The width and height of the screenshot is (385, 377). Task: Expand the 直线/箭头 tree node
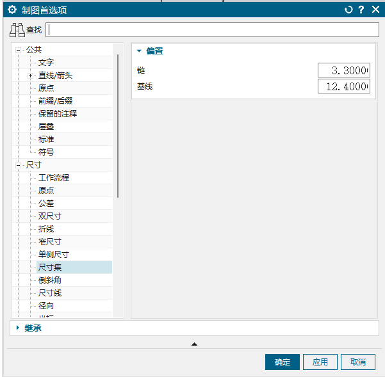click(30, 76)
